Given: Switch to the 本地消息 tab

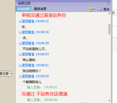Looking at the screenshot, I should point(23,9).
